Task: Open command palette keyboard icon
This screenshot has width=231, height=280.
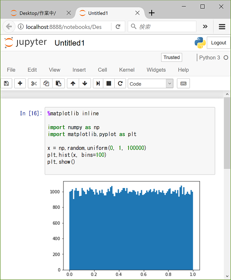Action: pyautogui.click(x=183, y=83)
